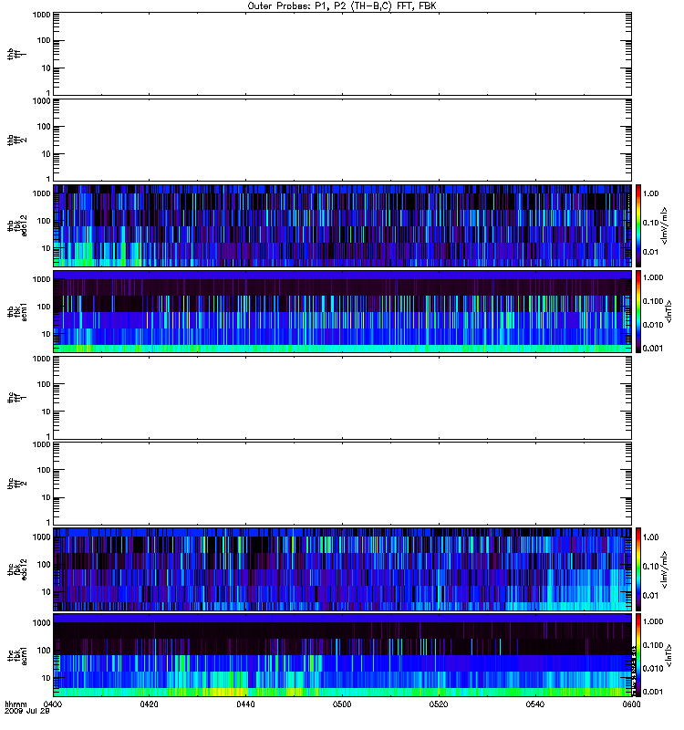684x730 pixels.
Task: Select the empty thb fff 1 plot panel
Action: click(x=342, y=54)
